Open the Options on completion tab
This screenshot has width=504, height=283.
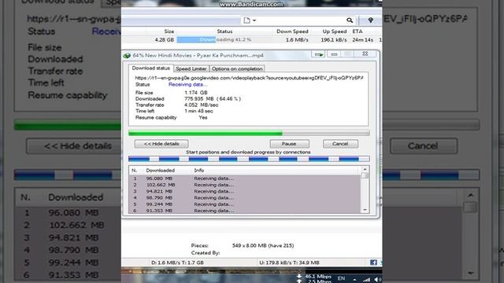click(x=237, y=68)
